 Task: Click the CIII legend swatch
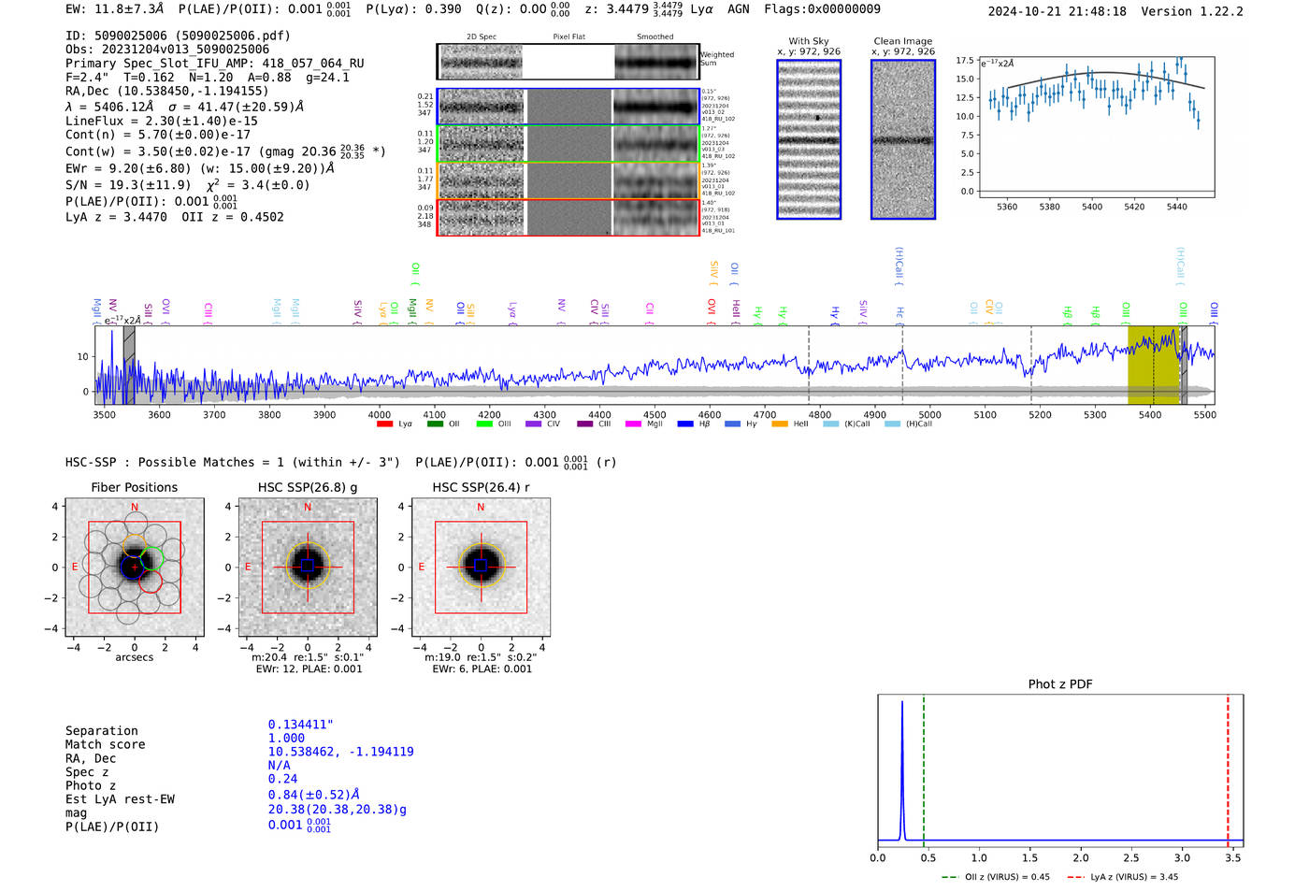pos(585,424)
